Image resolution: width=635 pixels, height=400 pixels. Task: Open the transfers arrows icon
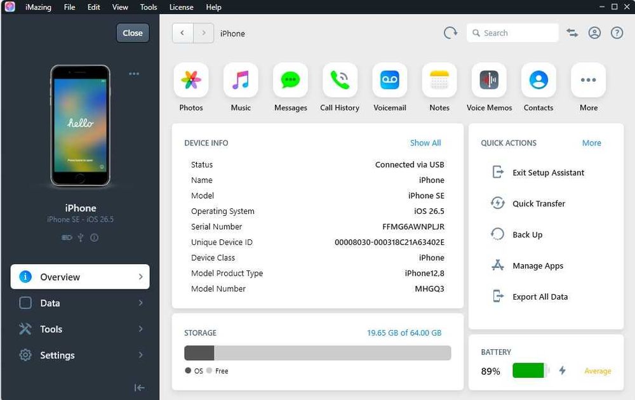572,33
